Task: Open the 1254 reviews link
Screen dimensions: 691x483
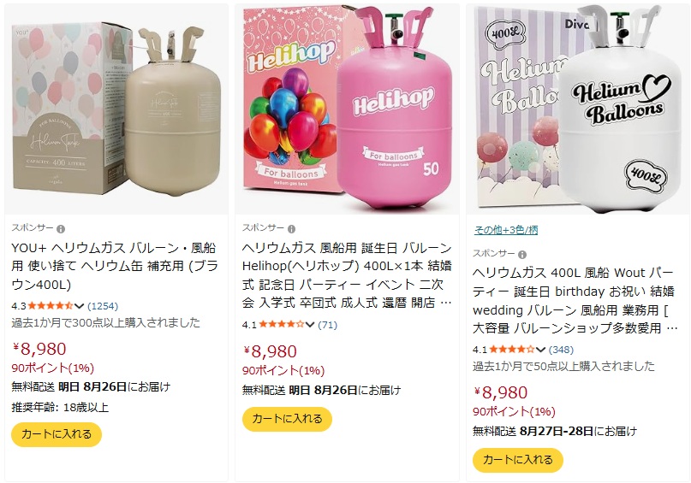Action: pyautogui.click(x=103, y=306)
